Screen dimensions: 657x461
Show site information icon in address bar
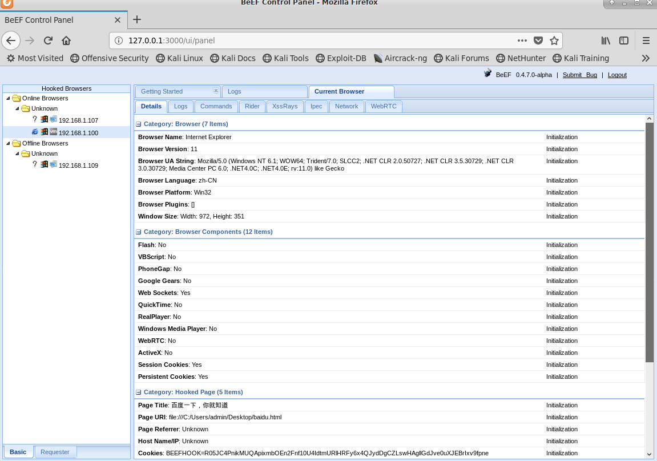click(119, 41)
